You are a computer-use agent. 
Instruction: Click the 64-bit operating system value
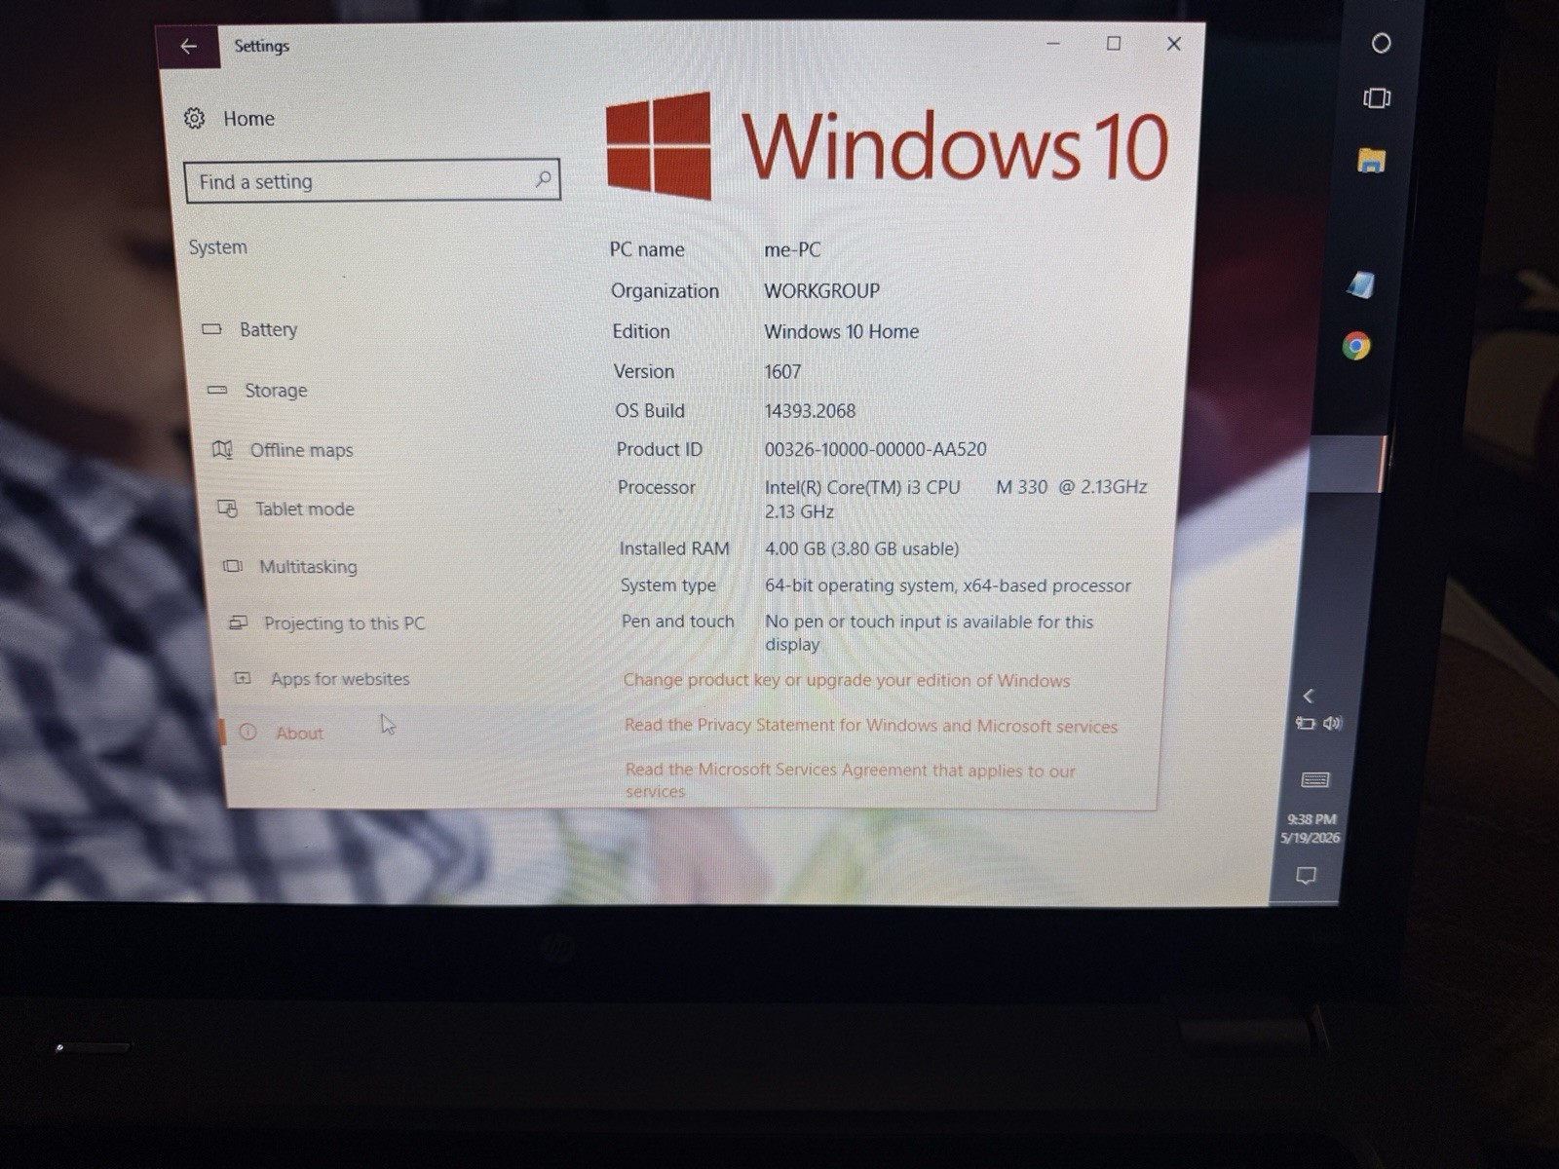[947, 585]
